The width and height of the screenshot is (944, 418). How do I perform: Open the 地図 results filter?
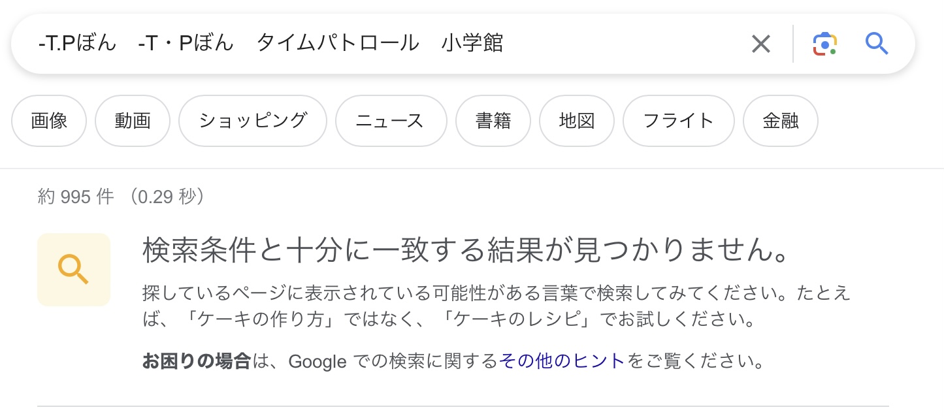(x=577, y=121)
